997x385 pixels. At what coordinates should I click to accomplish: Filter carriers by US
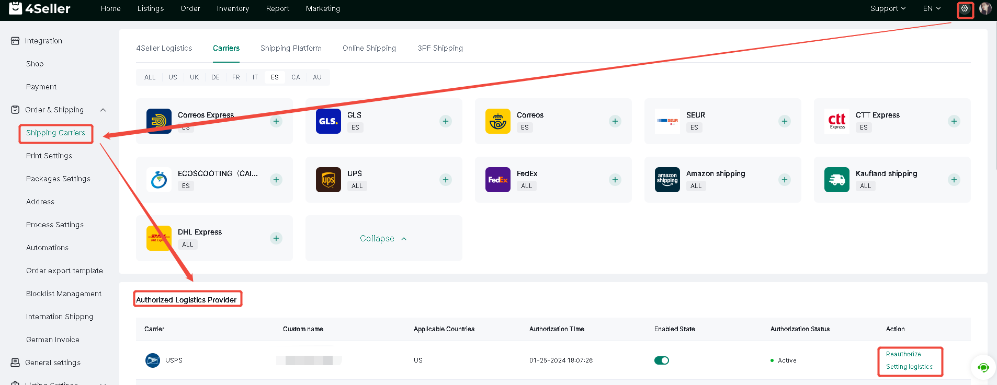point(173,77)
